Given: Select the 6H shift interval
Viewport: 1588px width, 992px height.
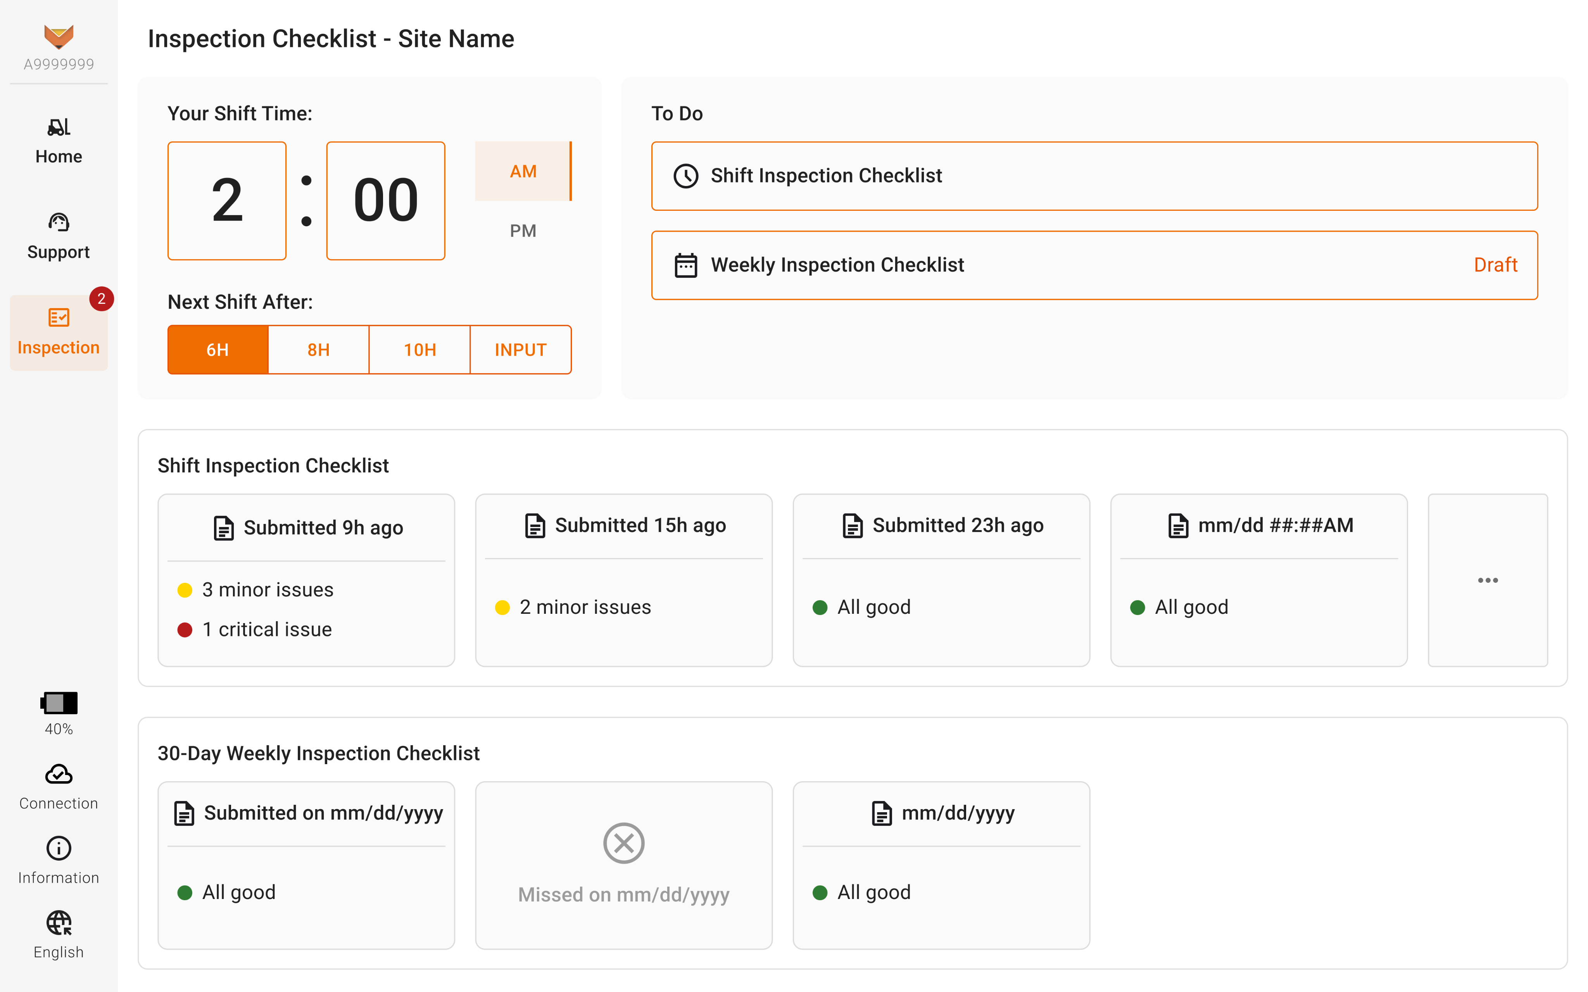Looking at the screenshot, I should tap(218, 350).
